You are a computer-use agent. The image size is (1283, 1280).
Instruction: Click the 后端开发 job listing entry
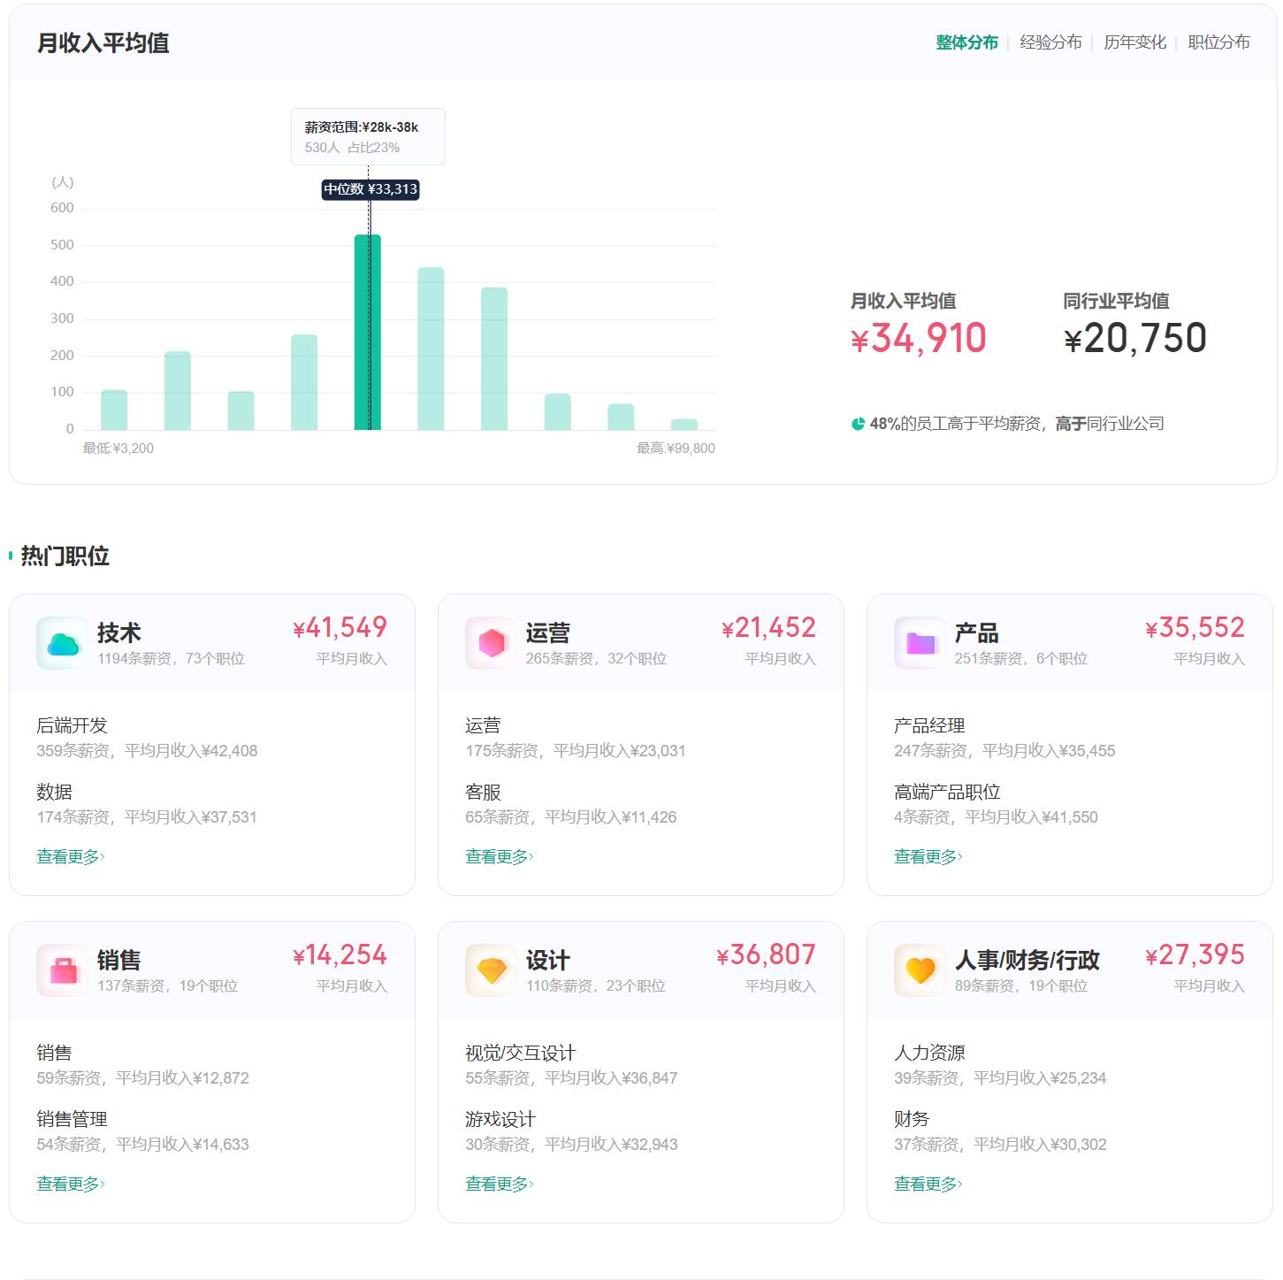pyautogui.click(x=71, y=724)
